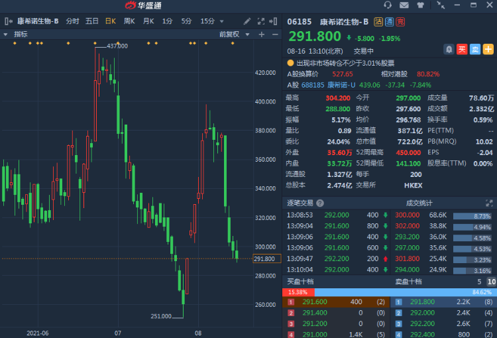The image size is (497, 338).
Task: Click the 最高 value 304.200
Action: coord(338,98)
